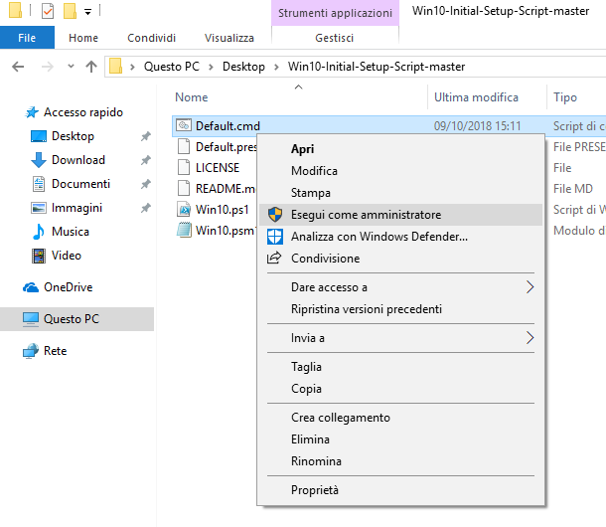Click Win10-Initial-Setup-Script-master breadcrumb
Image resolution: width=606 pixels, height=527 pixels.
click(377, 67)
